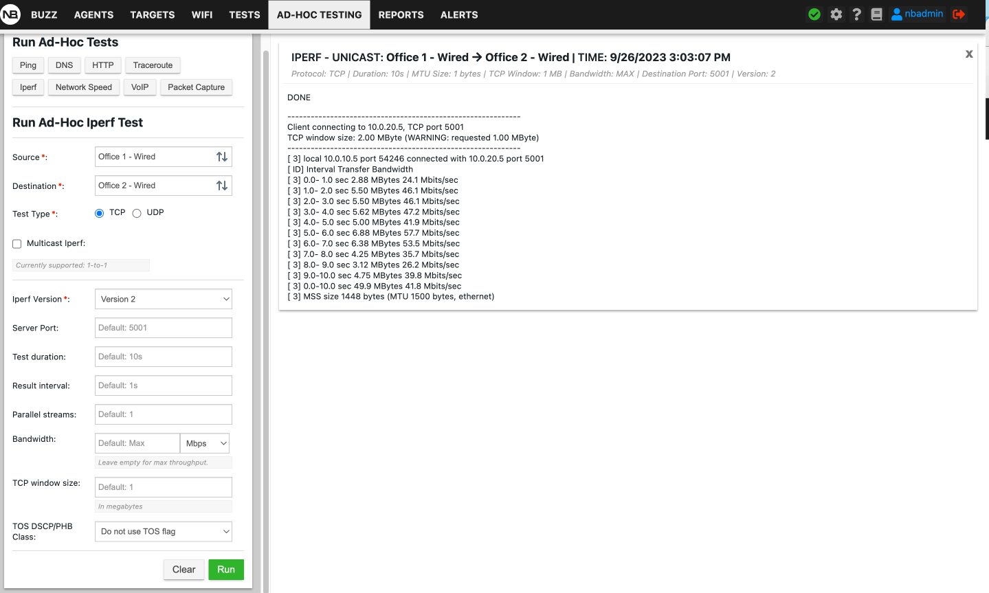Switch to the REPORTS tab
This screenshot has height=593, width=989.
pos(401,14)
